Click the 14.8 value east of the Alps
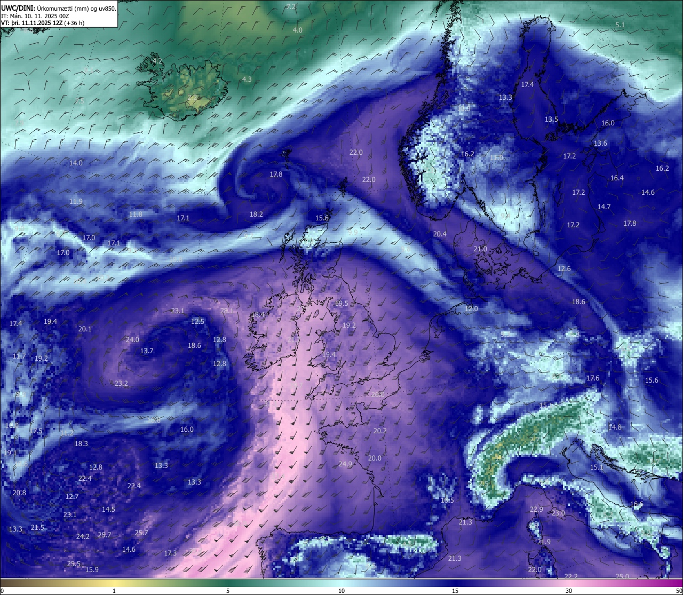 pos(615,427)
